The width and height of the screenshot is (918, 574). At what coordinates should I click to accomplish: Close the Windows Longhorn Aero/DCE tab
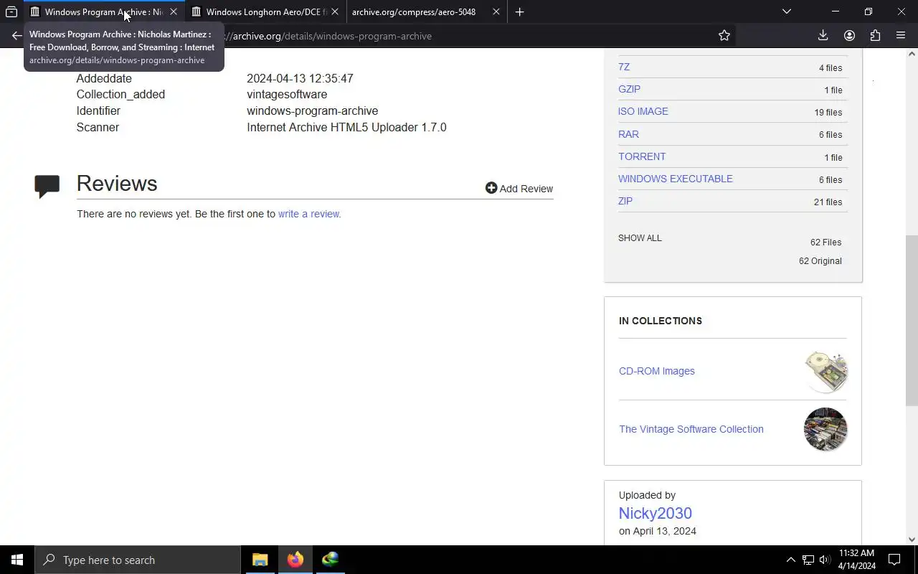[x=335, y=11]
